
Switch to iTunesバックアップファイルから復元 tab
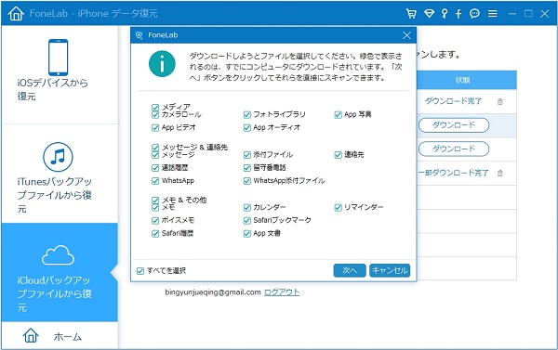pos(60,175)
